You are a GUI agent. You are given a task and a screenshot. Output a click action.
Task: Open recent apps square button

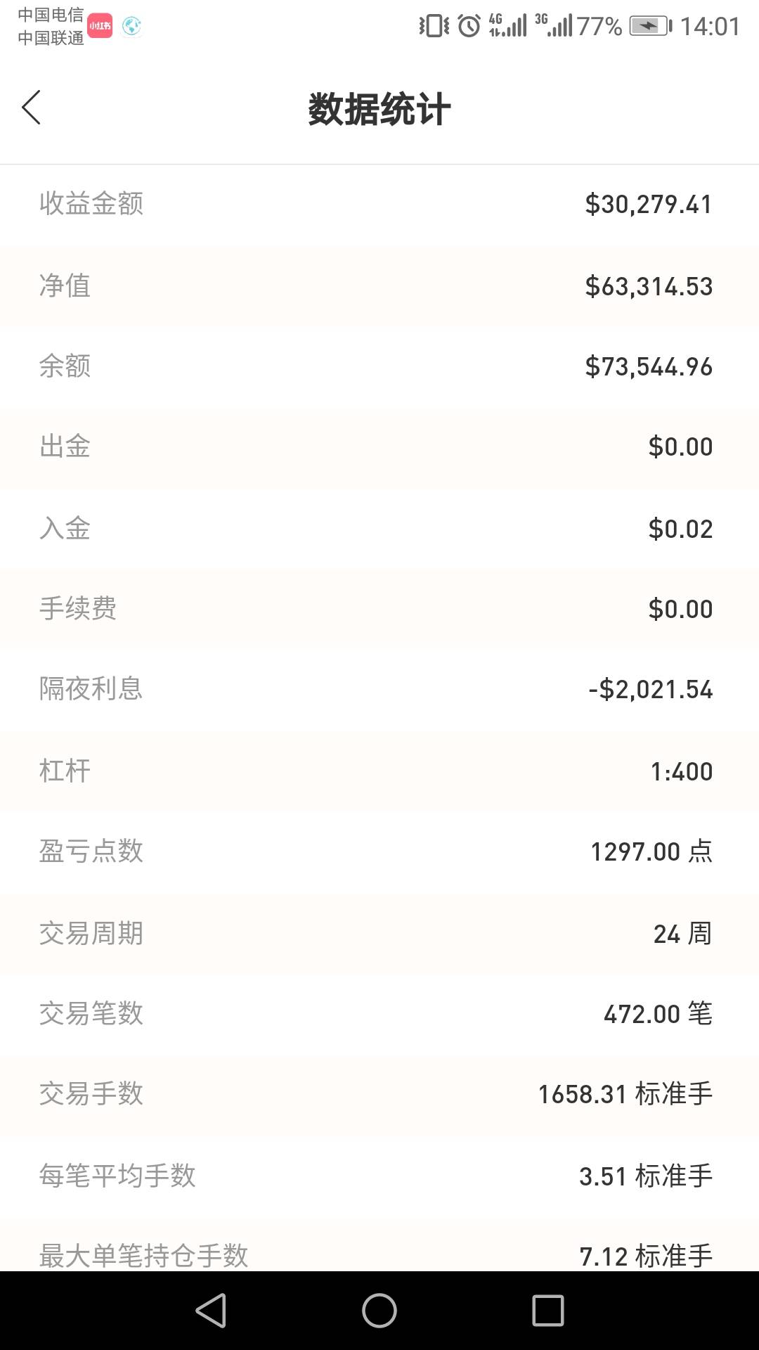[548, 1311]
